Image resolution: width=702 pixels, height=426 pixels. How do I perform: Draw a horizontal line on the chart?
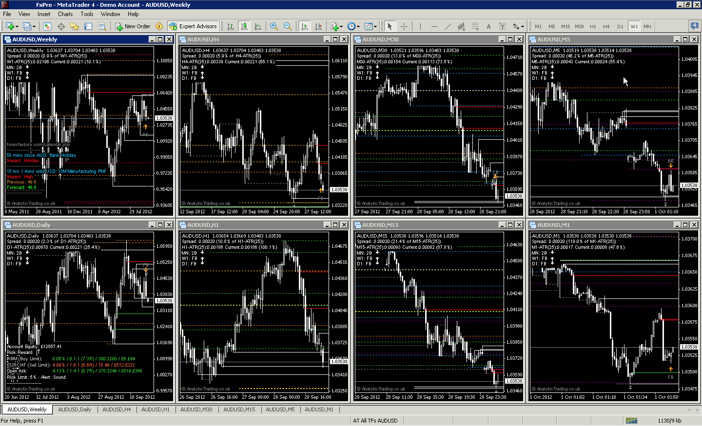[434, 26]
